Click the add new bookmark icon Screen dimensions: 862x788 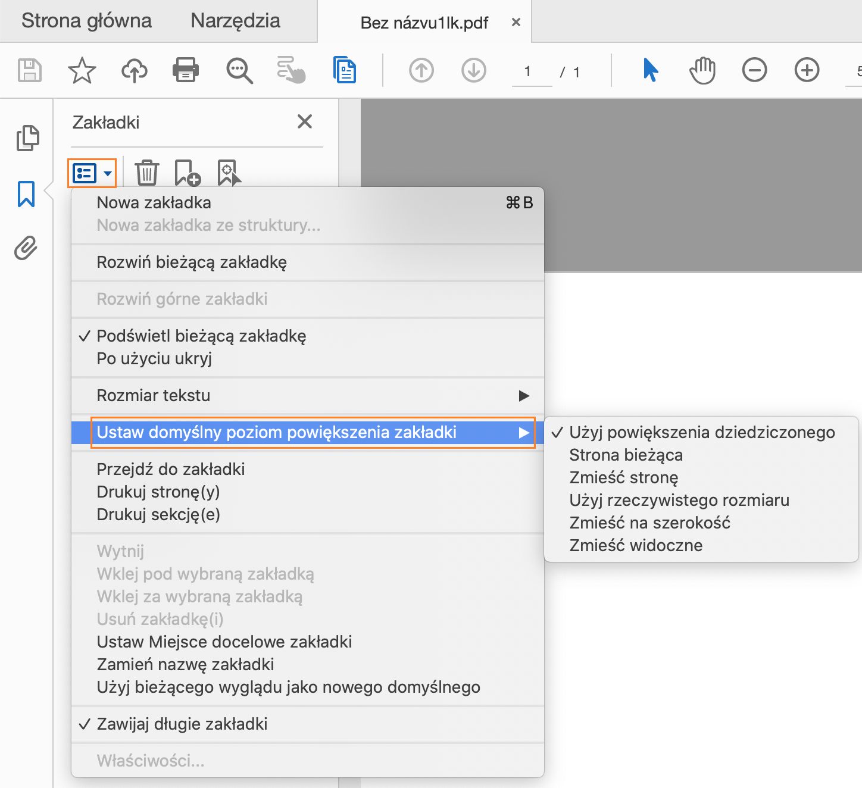click(188, 173)
